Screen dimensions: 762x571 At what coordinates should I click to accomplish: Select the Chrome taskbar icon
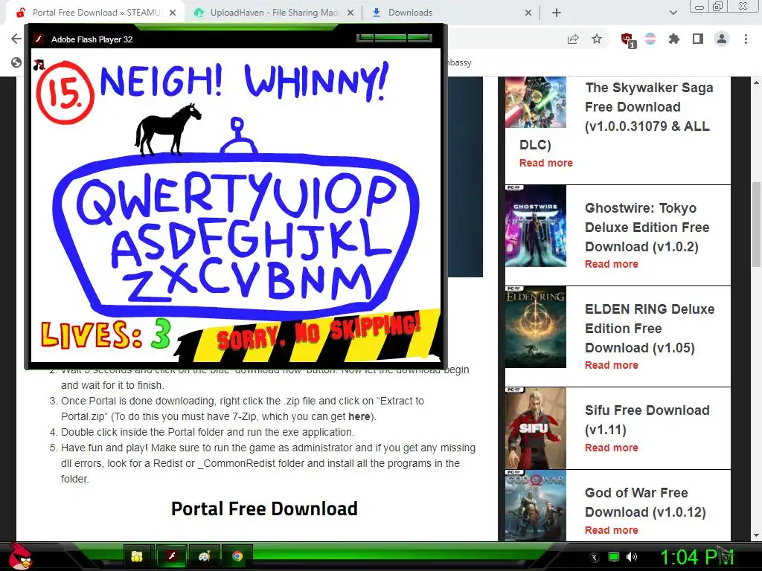tap(237, 556)
